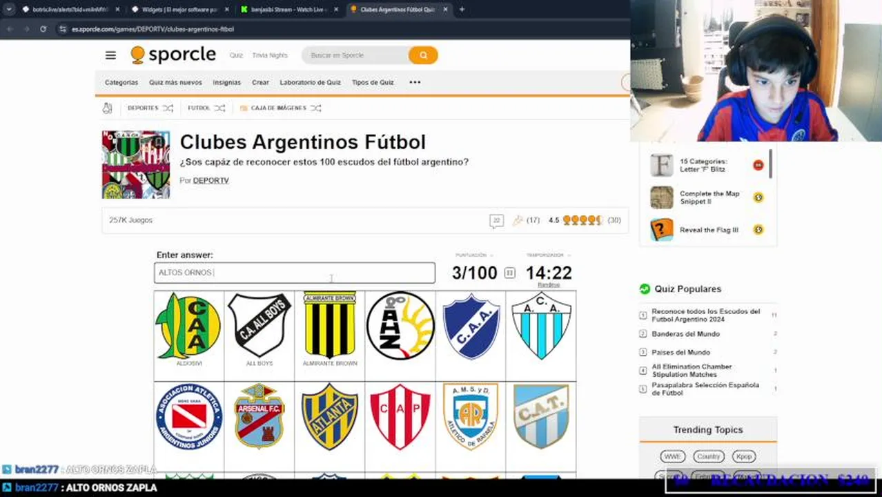Click the Almirante Brown crest
Image resolution: width=882 pixels, height=497 pixels.
pyautogui.click(x=330, y=325)
